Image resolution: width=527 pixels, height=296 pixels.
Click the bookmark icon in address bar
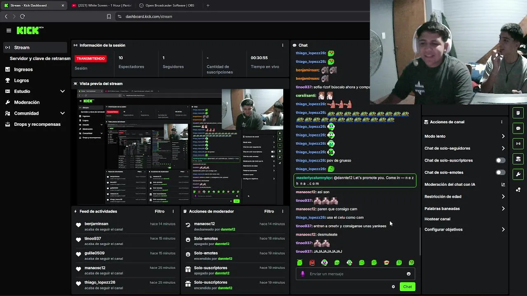pyautogui.click(x=109, y=16)
